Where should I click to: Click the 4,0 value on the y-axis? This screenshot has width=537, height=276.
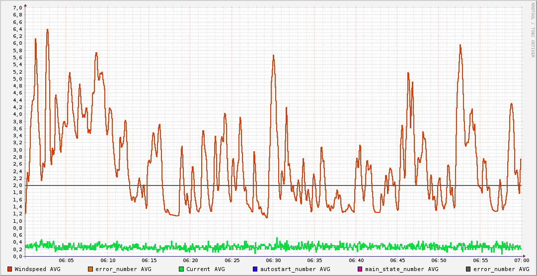tap(17, 114)
